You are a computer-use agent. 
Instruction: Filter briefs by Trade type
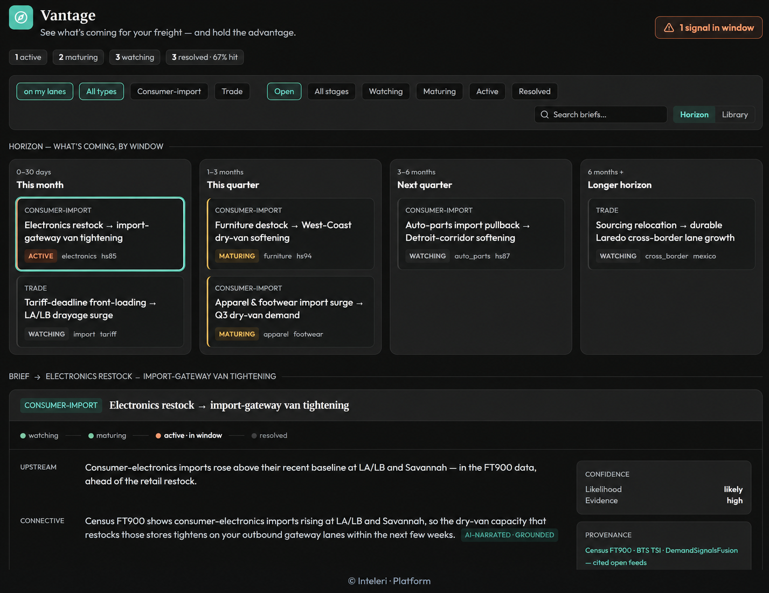[232, 91]
